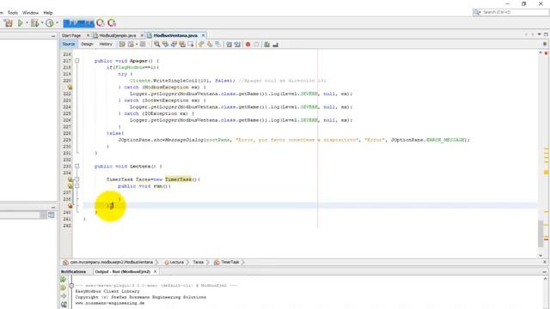Screen dimensions: 550x309
Task: Click the error marker in the gutter of the current line
Action: coord(70,206)
